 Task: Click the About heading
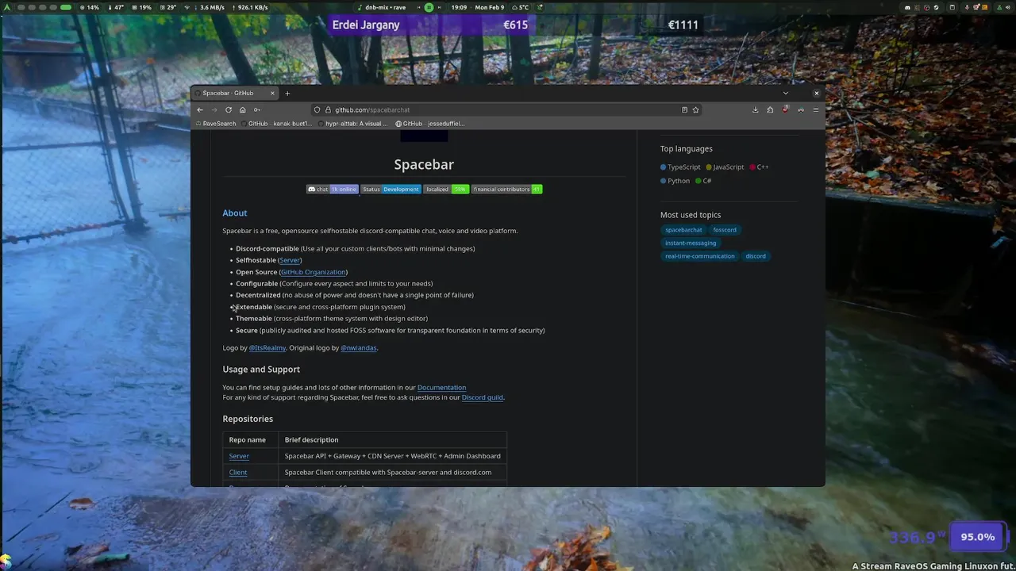point(235,213)
